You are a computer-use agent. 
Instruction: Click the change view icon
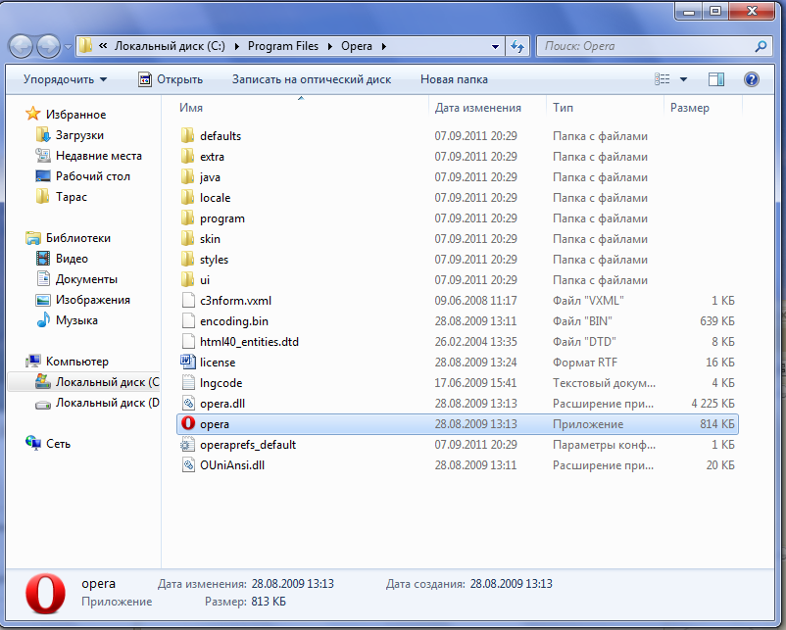(x=663, y=79)
